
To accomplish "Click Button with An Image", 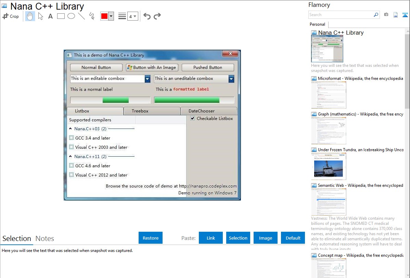I will [152, 68].
